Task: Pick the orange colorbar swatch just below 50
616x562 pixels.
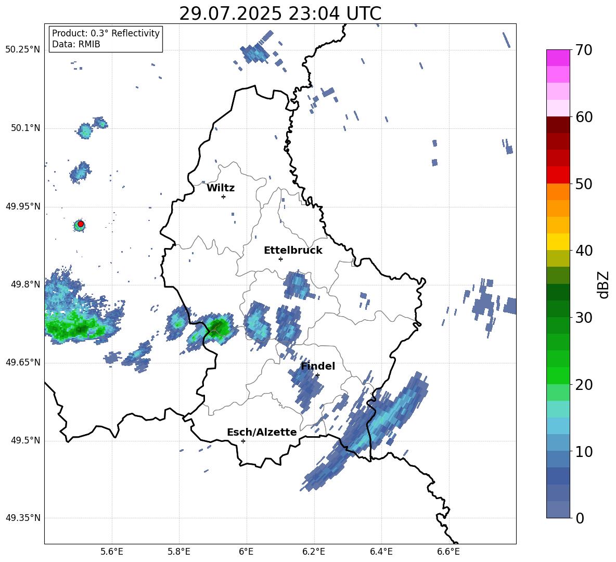Action: (558, 192)
